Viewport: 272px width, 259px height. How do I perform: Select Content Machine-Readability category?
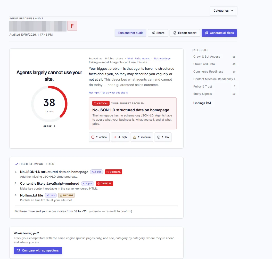click(x=214, y=79)
